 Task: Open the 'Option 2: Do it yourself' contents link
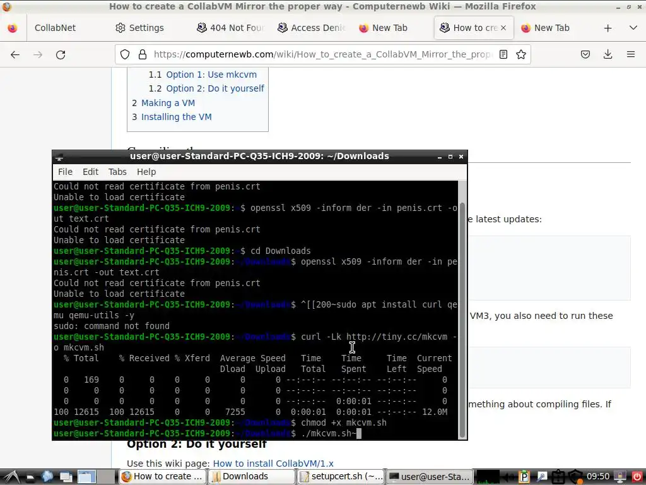click(215, 88)
